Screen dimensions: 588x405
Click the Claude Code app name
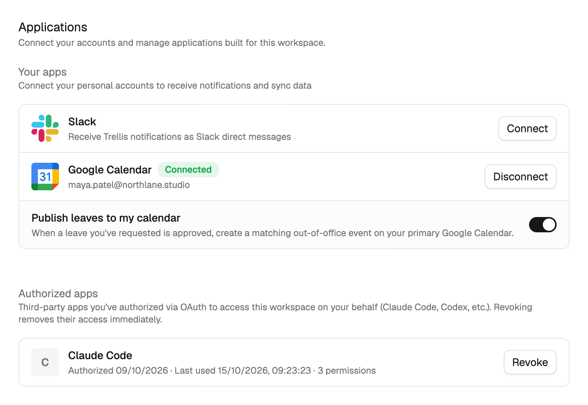(x=100, y=355)
